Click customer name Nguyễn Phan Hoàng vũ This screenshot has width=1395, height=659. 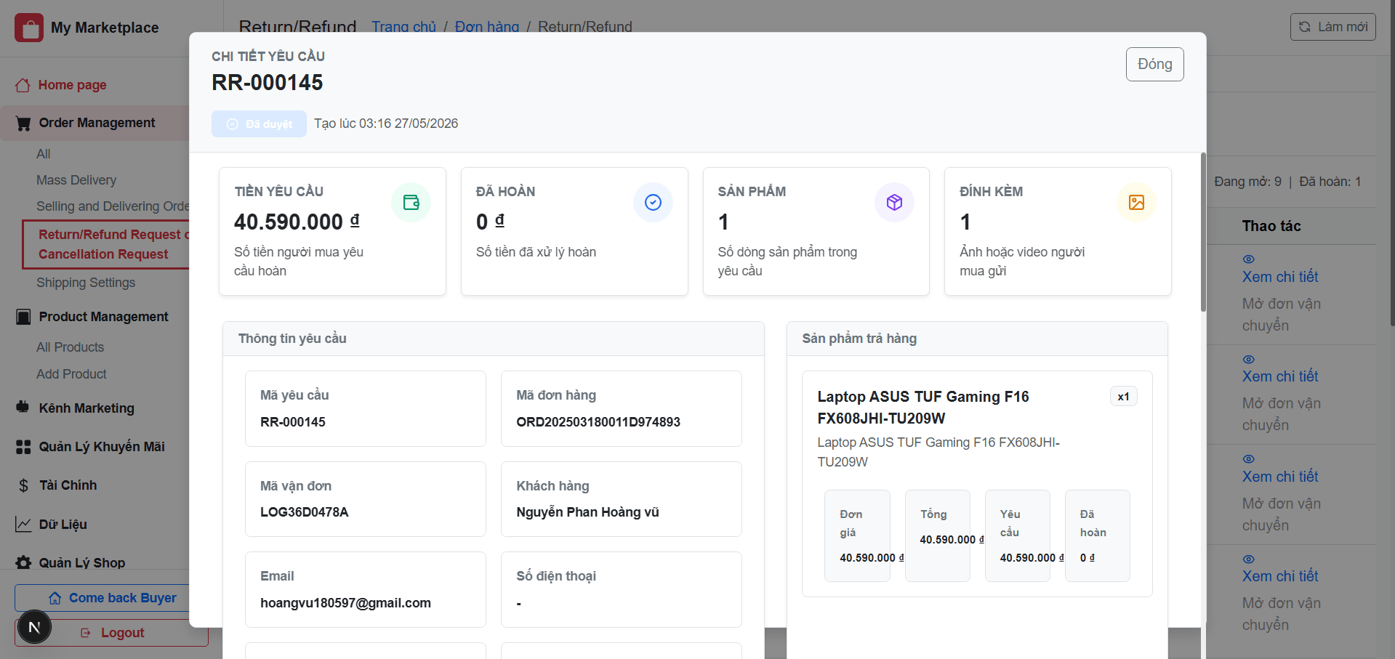click(x=587, y=512)
